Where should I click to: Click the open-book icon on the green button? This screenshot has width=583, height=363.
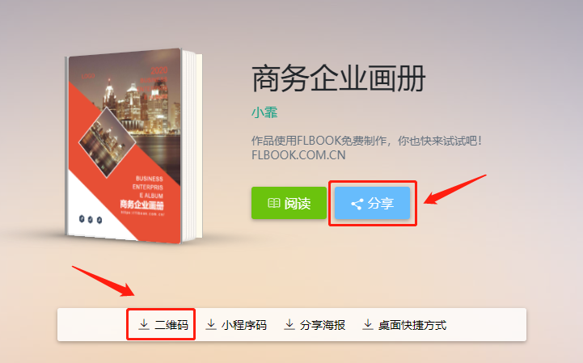pyautogui.click(x=273, y=203)
